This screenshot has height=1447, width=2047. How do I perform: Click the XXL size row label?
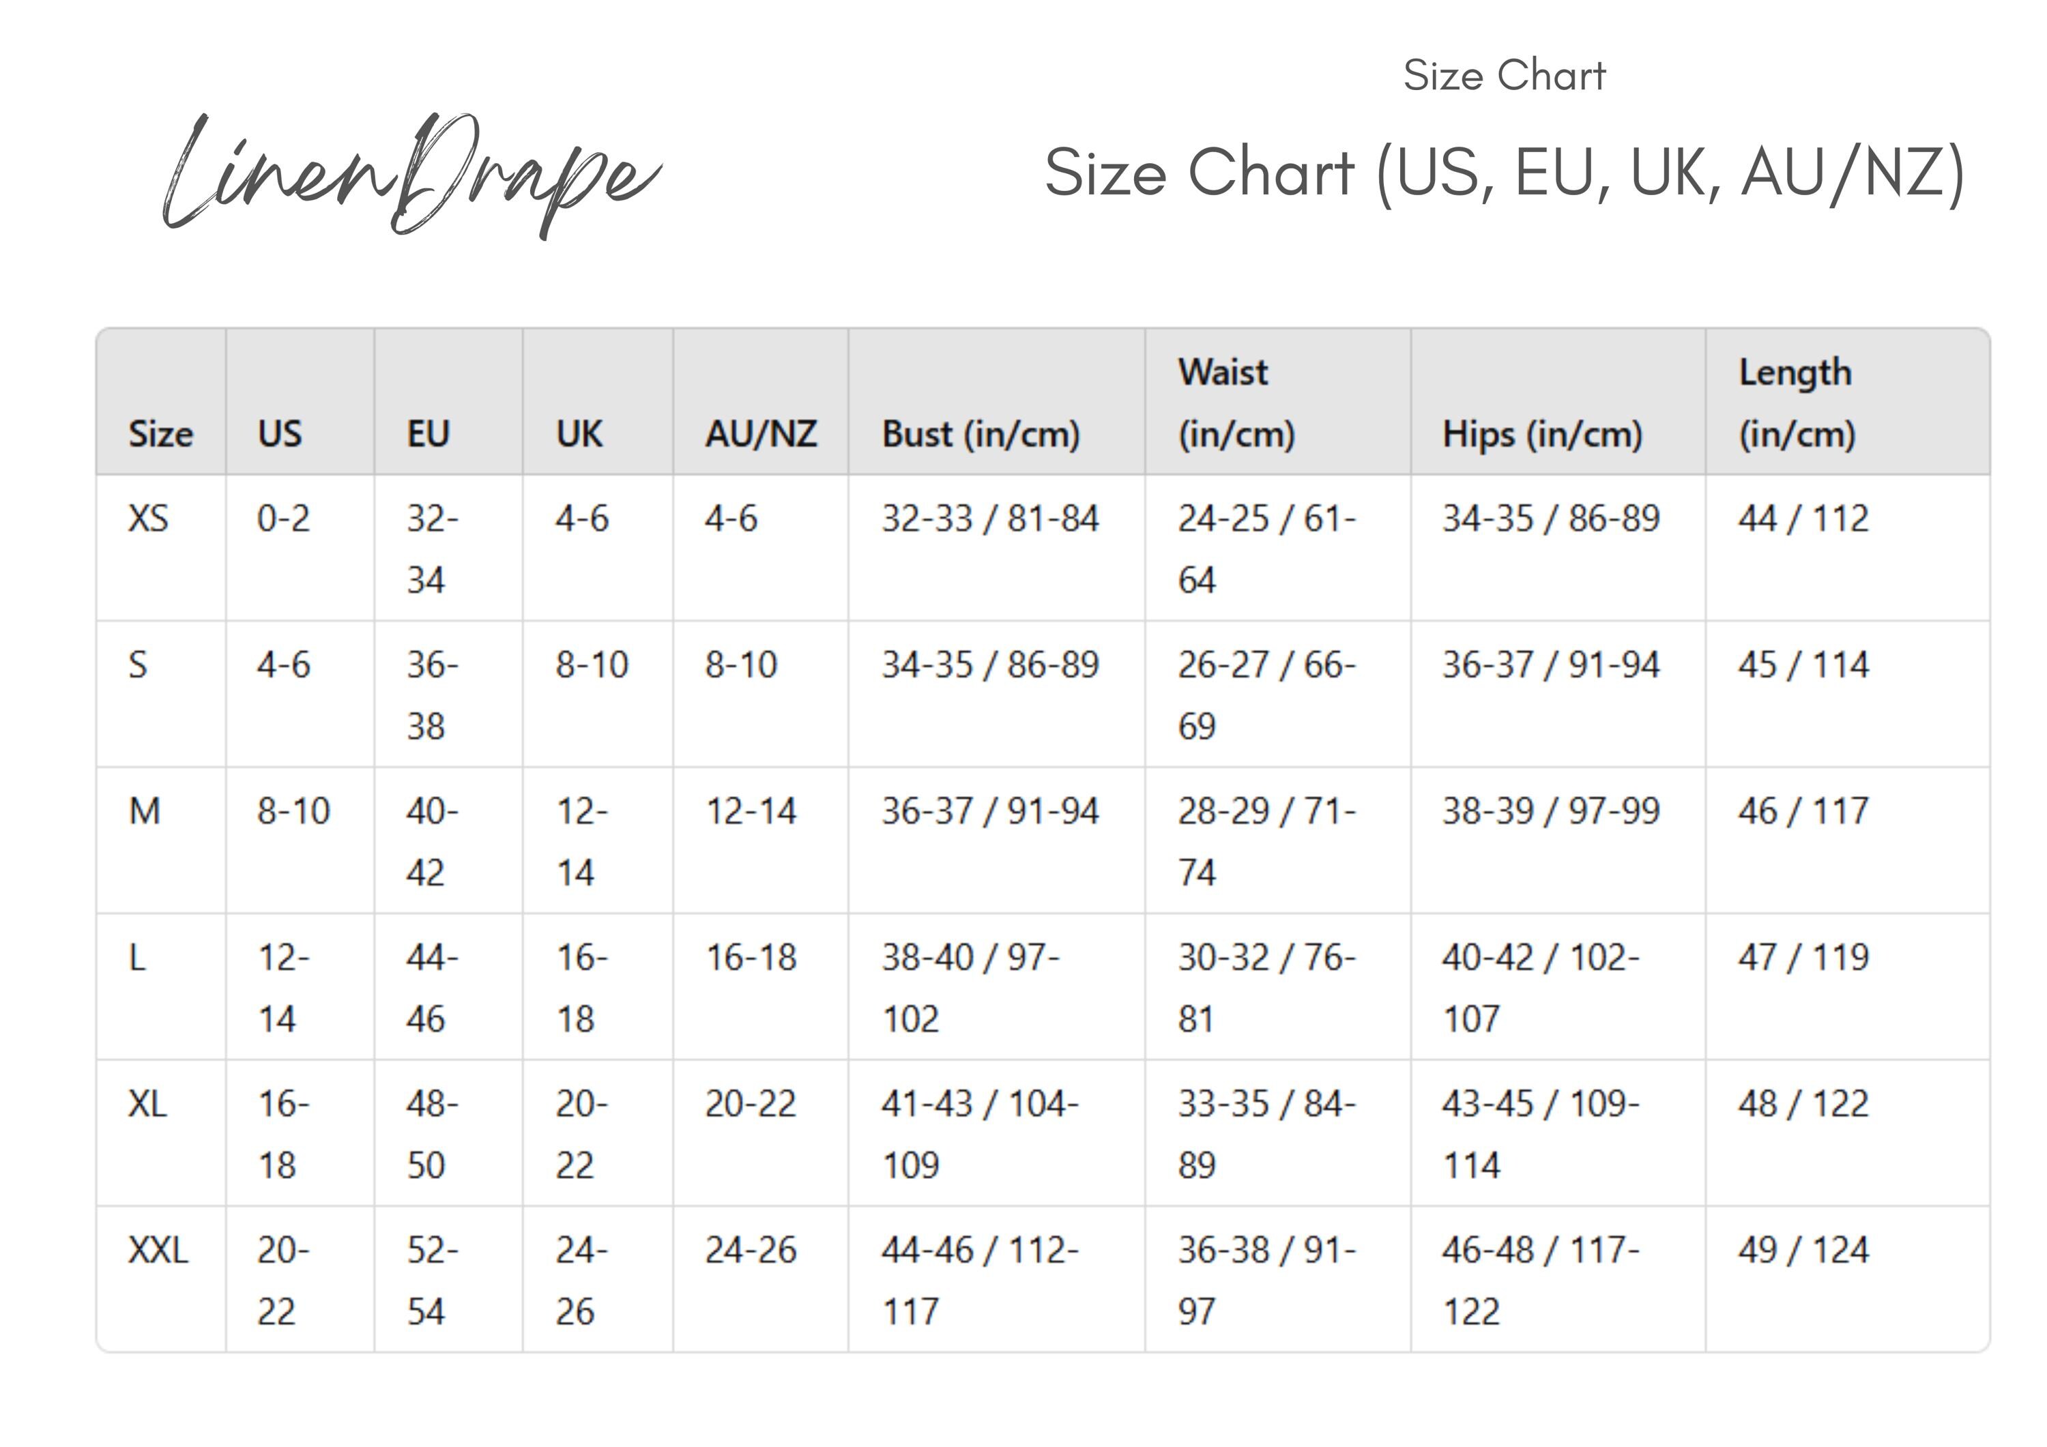point(158,1250)
